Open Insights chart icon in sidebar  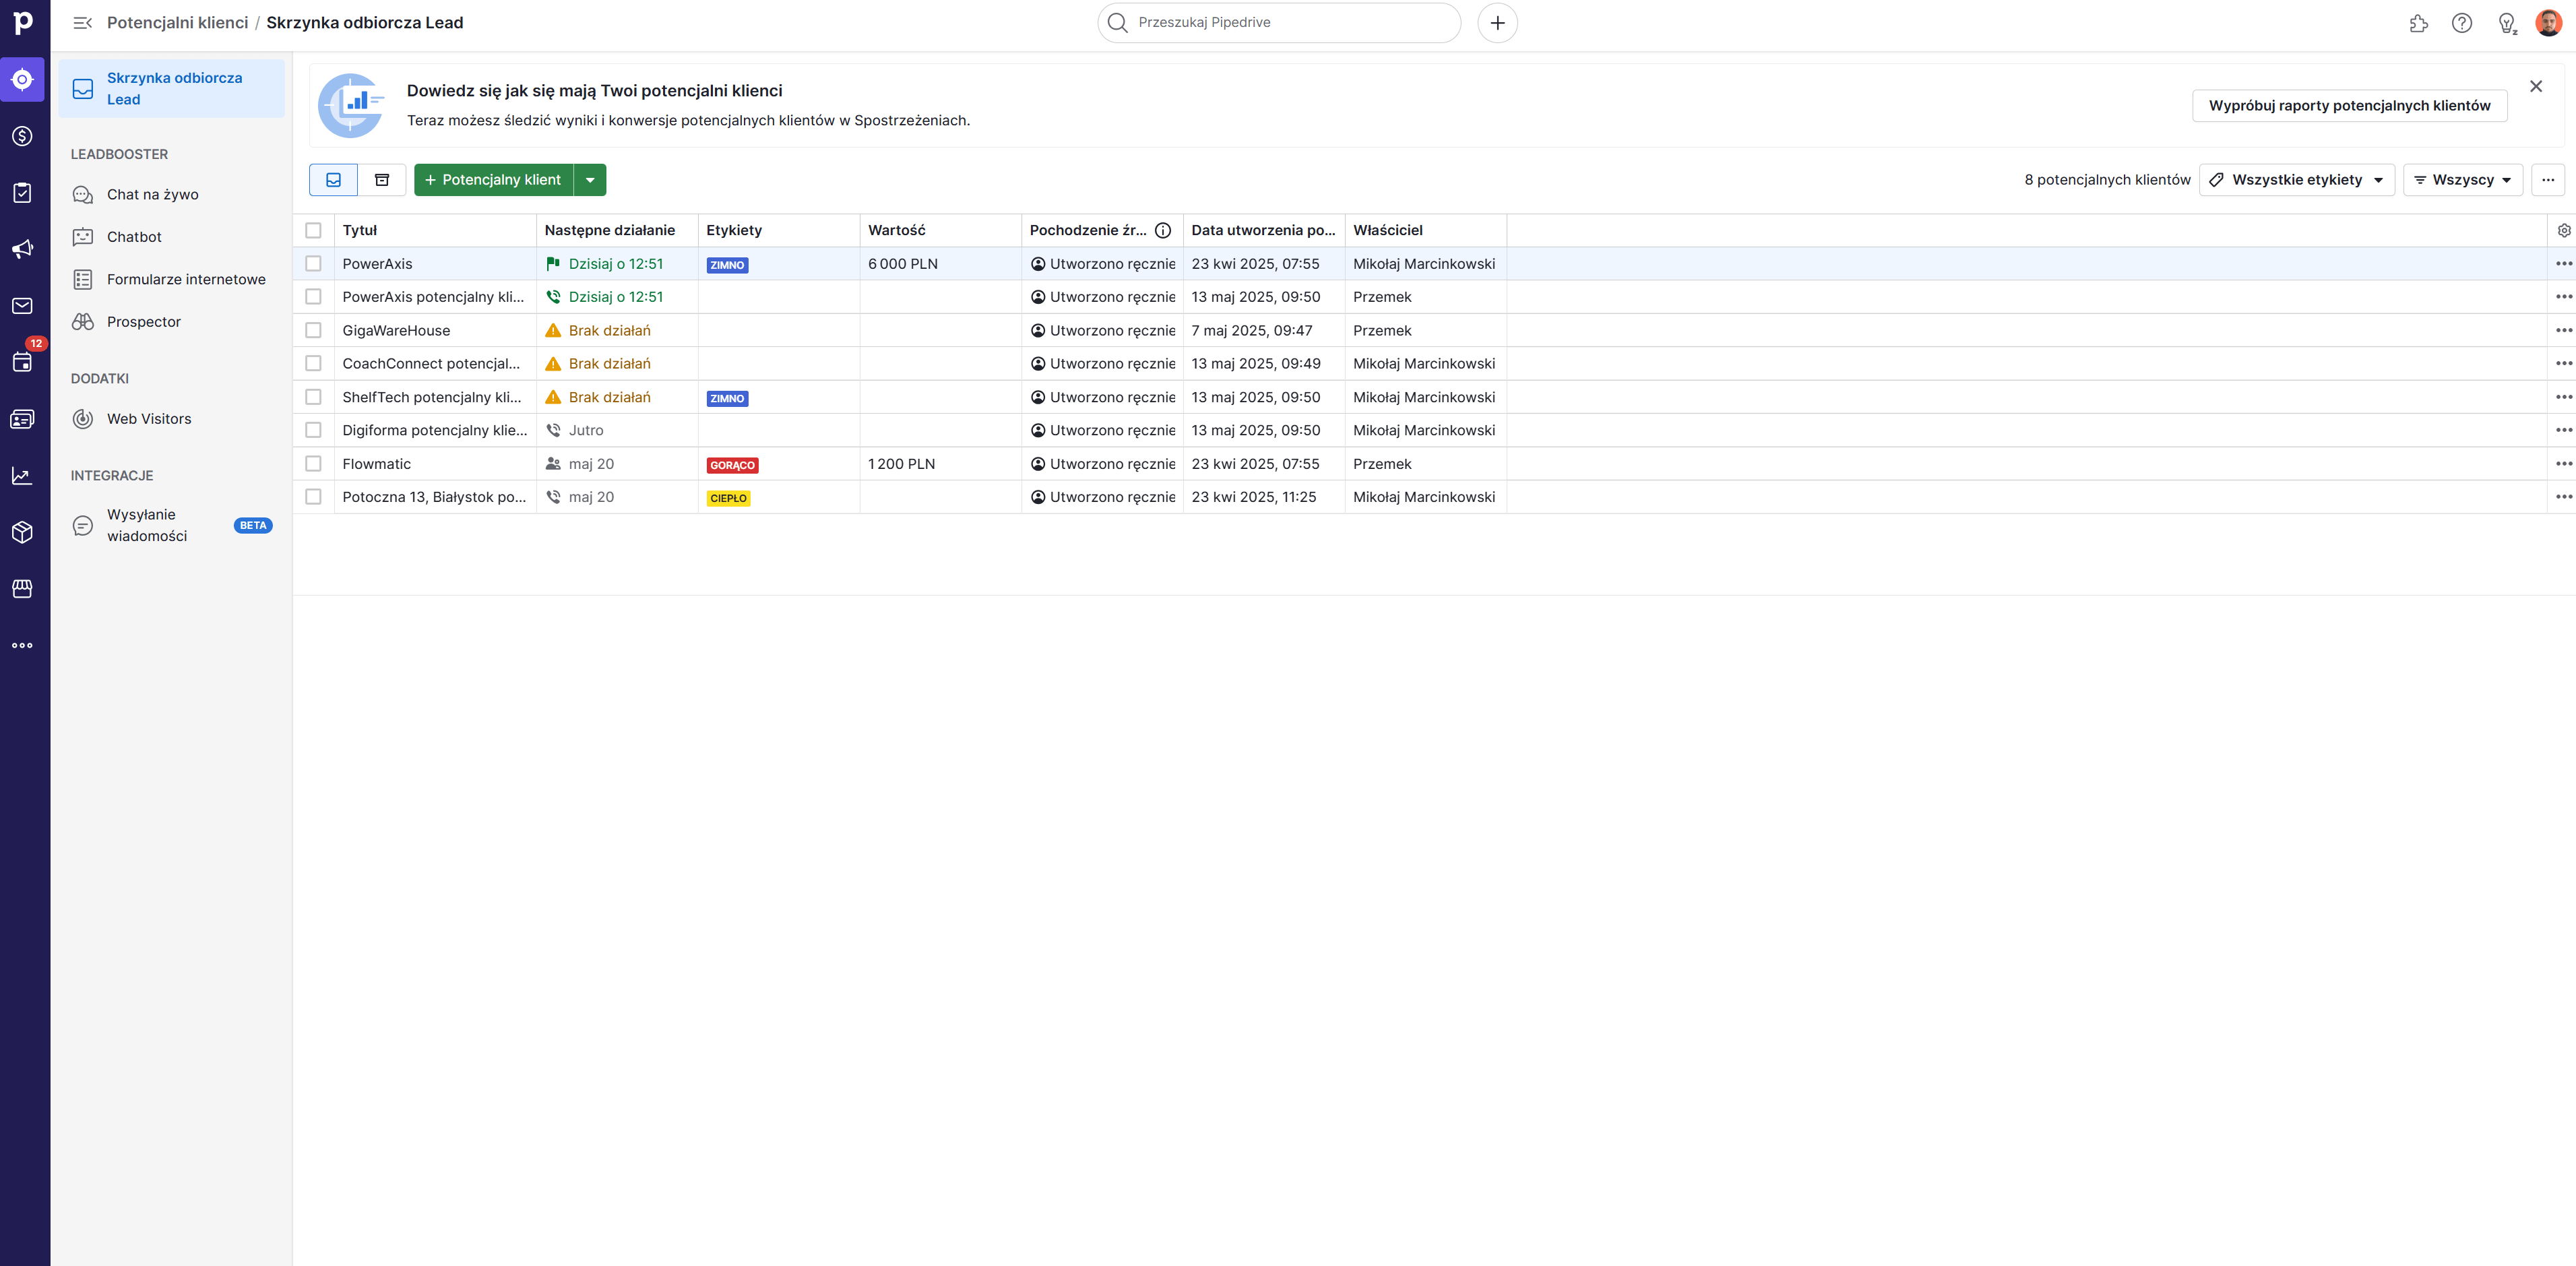[x=22, y=476]
